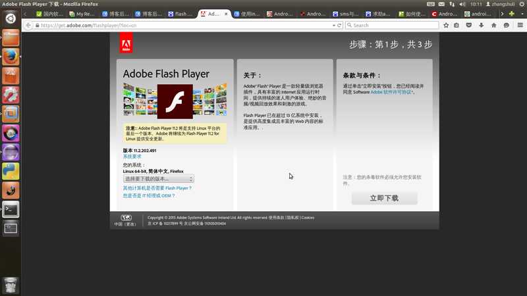The width and height of the screenshot is (527, 296).
Task: Go to Firefox home page icon
Action: coord(493,25)
